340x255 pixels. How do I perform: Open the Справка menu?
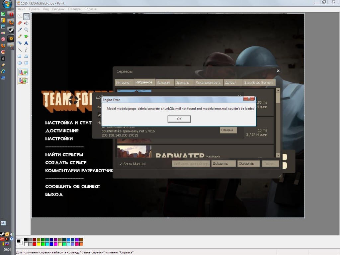coord(90,9)
